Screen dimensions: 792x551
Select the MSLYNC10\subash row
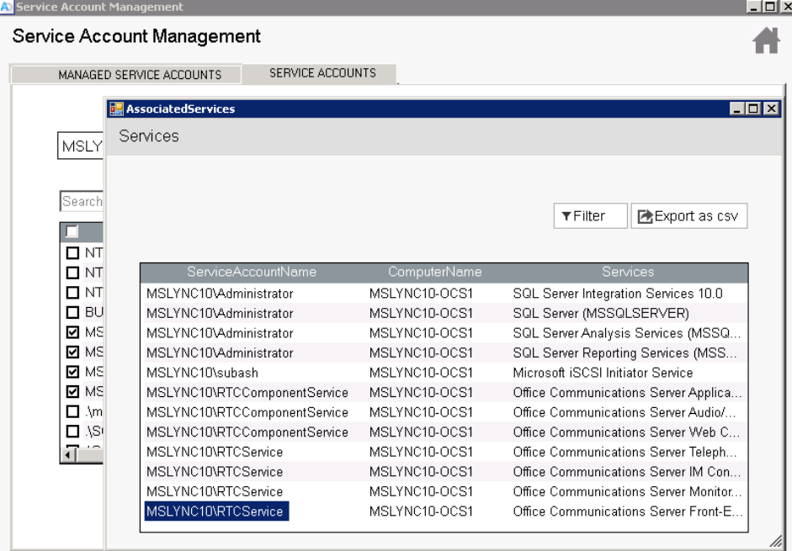(x=203, y=373)
